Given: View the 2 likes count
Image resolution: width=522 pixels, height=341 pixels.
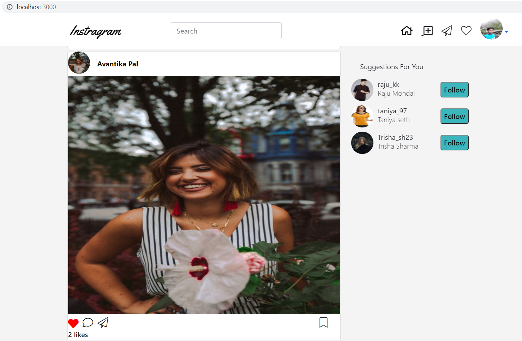Looking at the screenshot, I should tap(78, 335).
